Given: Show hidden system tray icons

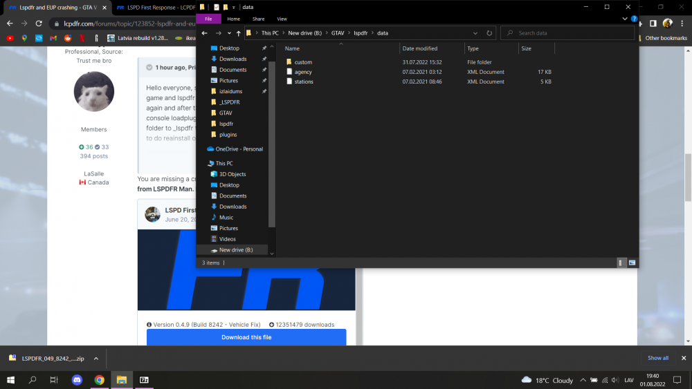Looking at the screenshot, I should (x=583, y=380).
